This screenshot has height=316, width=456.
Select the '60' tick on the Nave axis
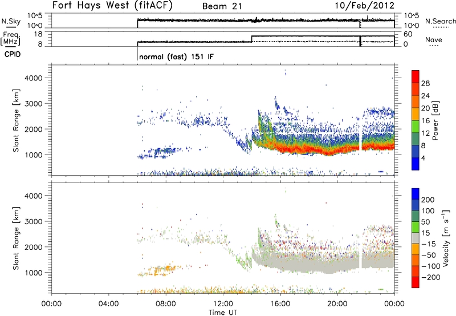(408, 34)
